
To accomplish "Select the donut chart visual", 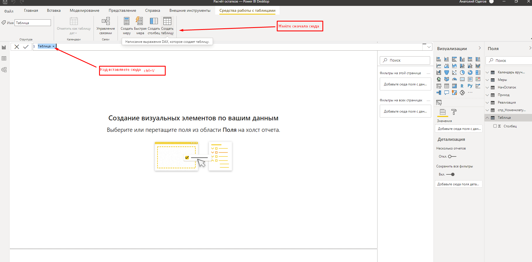I will 470,72.
